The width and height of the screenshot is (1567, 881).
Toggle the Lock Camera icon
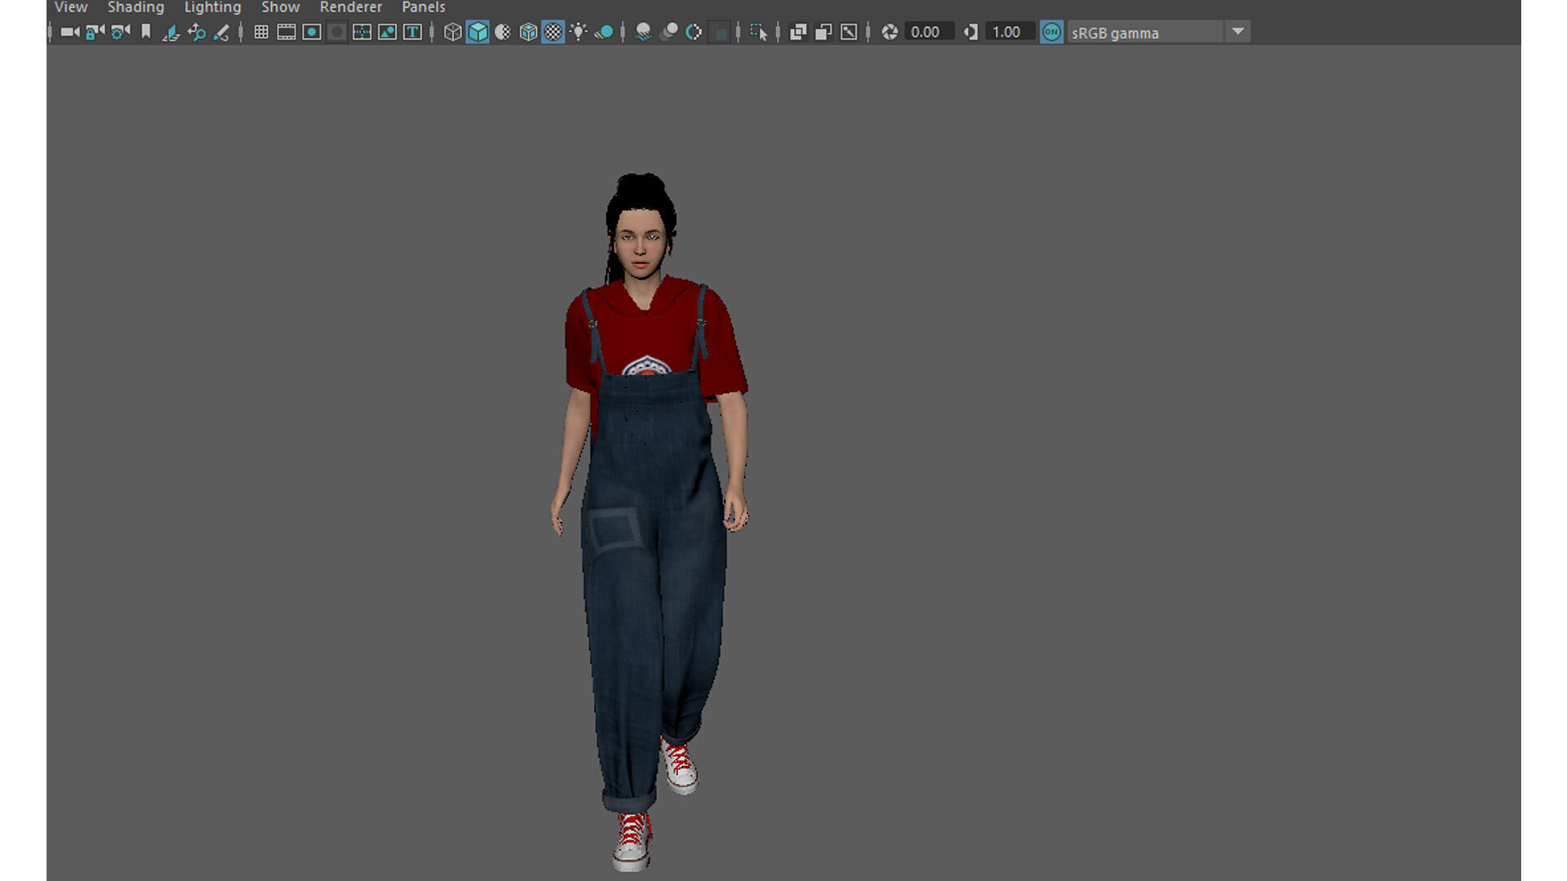95,32
